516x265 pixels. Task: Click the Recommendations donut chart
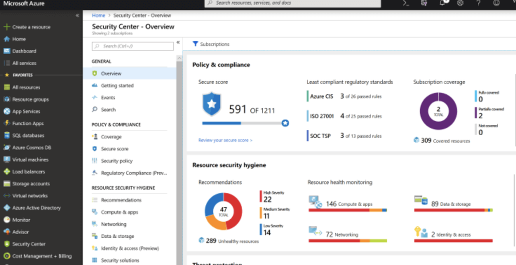pyautogui.click(x=223, y=211)
